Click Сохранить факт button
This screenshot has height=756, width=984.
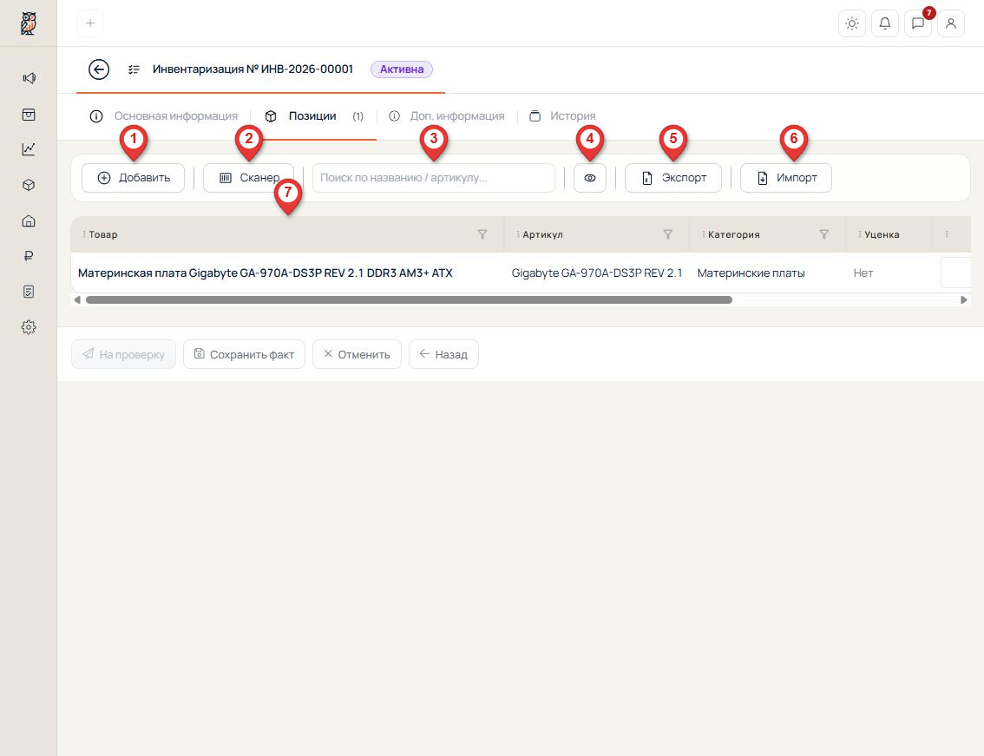click(x=244, y=354)
